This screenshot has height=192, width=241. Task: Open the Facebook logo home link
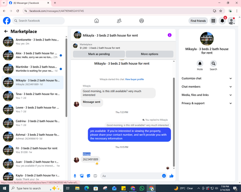[x=7, y=21]
